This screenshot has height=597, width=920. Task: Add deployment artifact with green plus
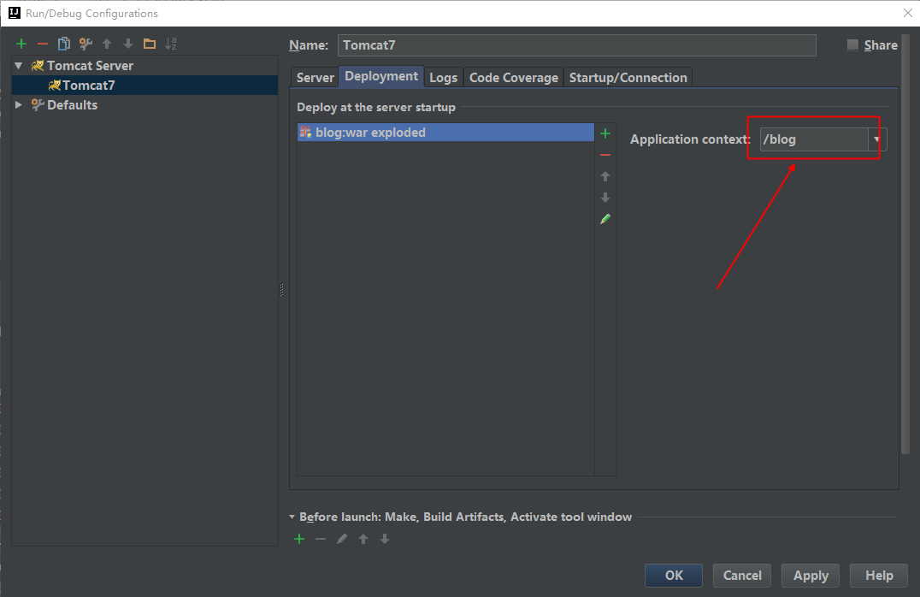(605, 133)
